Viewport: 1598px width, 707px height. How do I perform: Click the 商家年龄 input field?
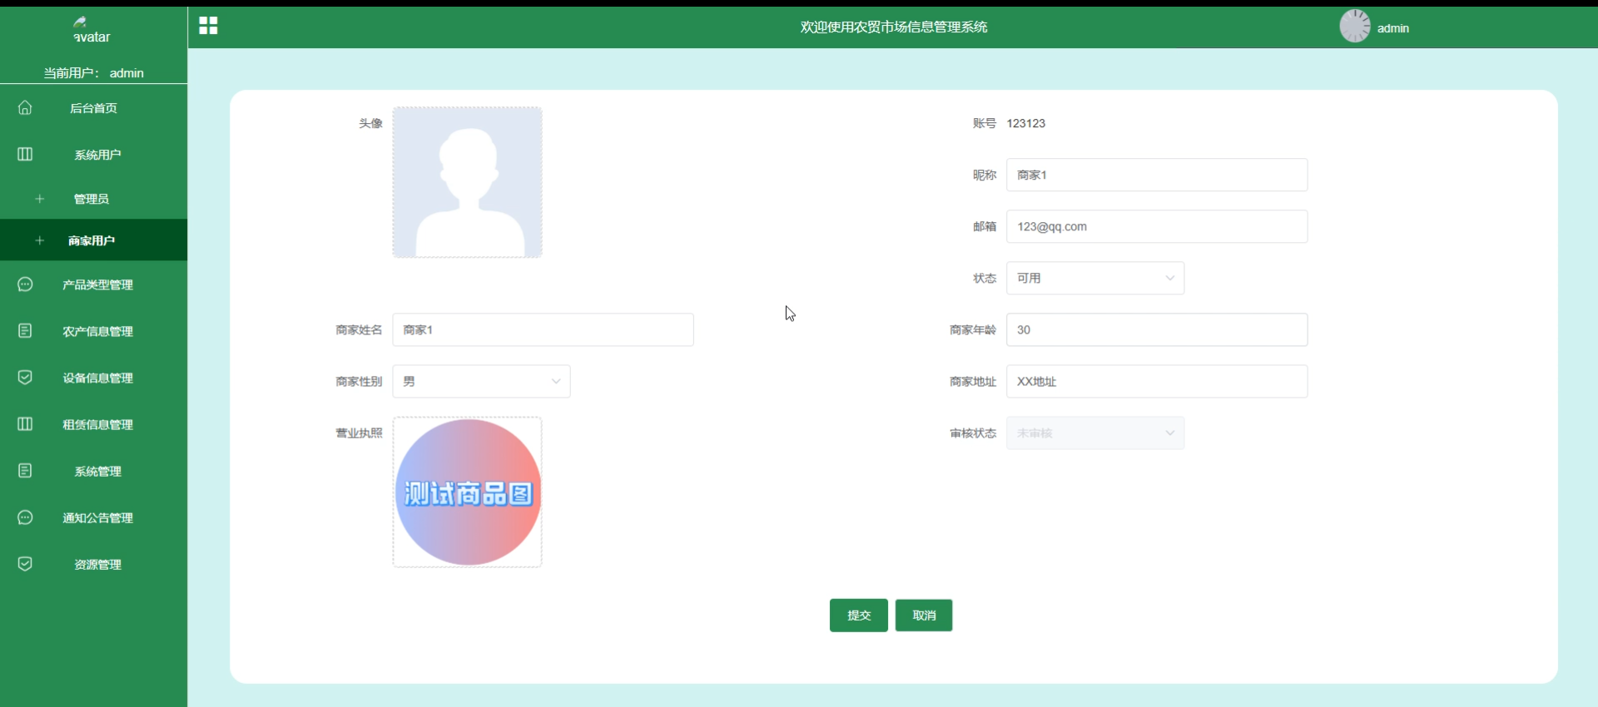tap(1157, 329)
